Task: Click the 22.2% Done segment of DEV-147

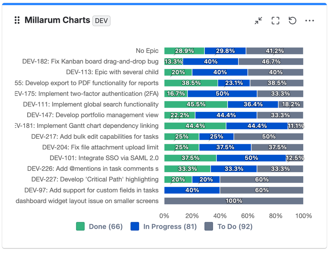Action: point(180,115)
